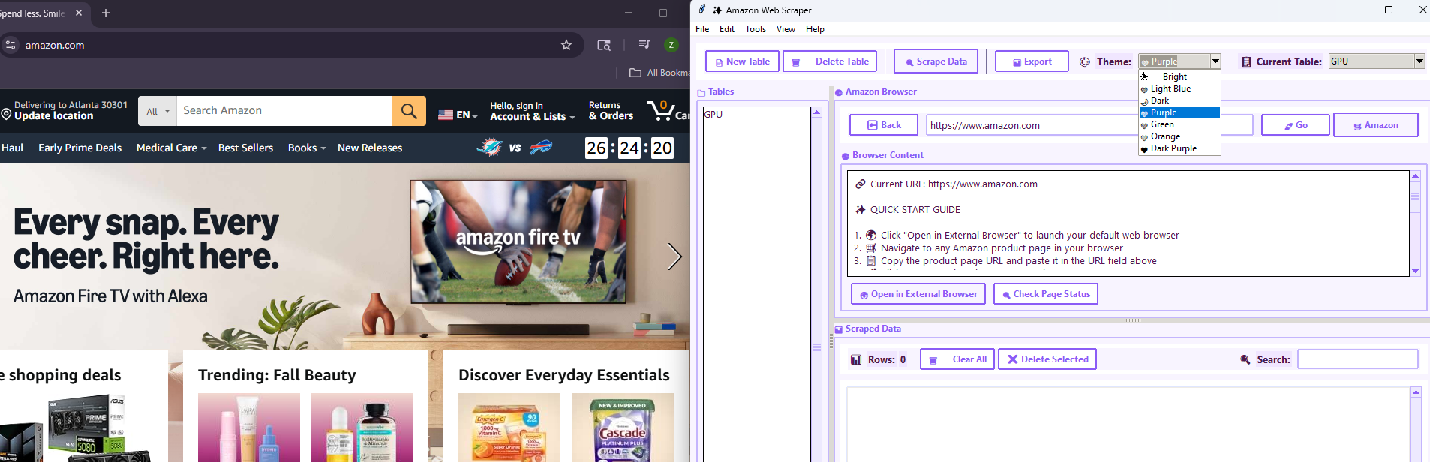Open the Amazon shopping cart icon
The width and height of the screenshot is (1430, 462).
pos(662,111)
